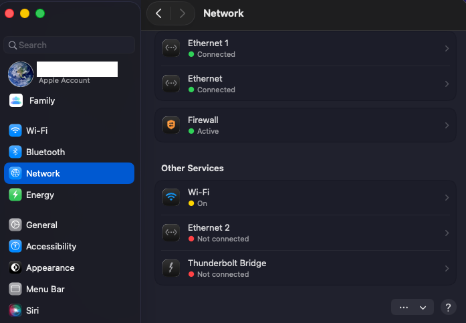Click the Menu Bar icon in sidebar
This screenshot has height=323, width=466.
15,289
